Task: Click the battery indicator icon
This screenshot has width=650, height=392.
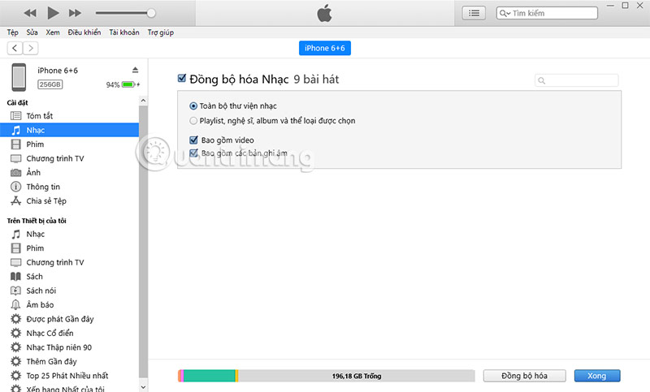Action: coord(128,84)
